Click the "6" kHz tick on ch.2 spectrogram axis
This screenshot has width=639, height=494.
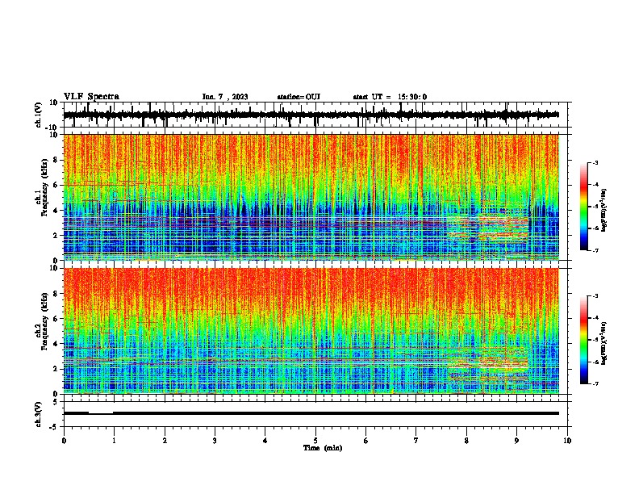tap(56, 319)
